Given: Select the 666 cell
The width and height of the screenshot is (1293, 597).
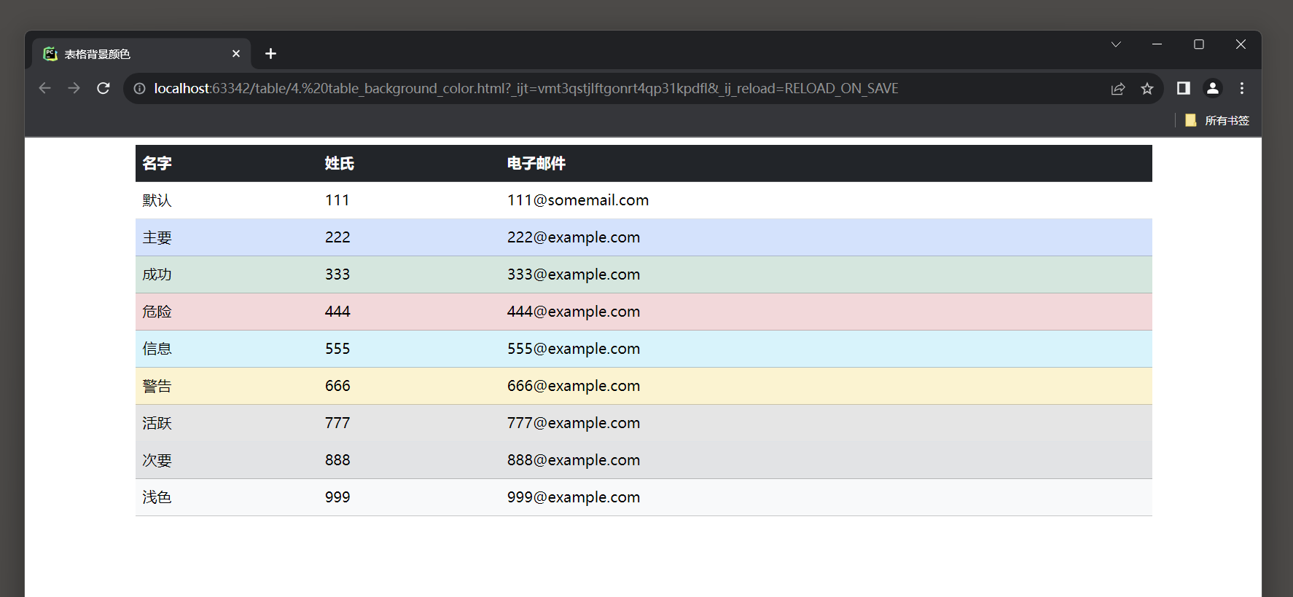Looking at the screenshot, I should pos(409,386).
